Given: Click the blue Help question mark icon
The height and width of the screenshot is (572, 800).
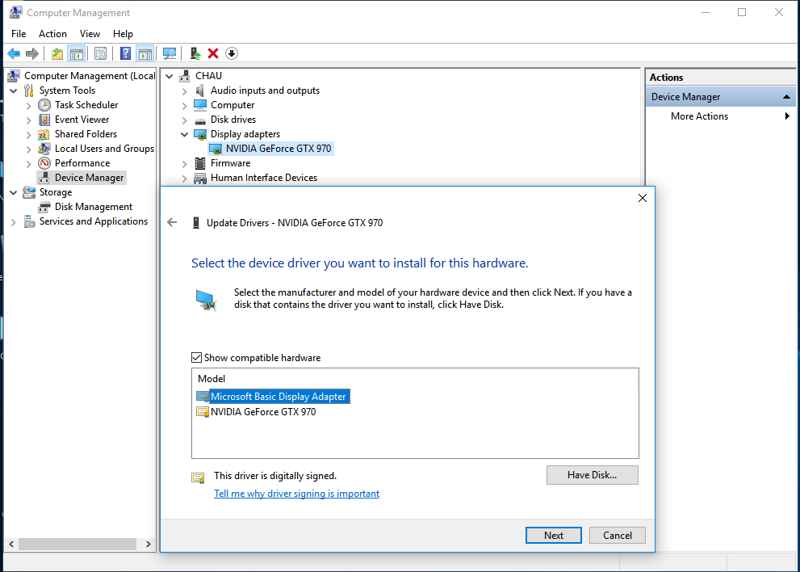Looking at the screenshot, I should click(x=125, y=53).
